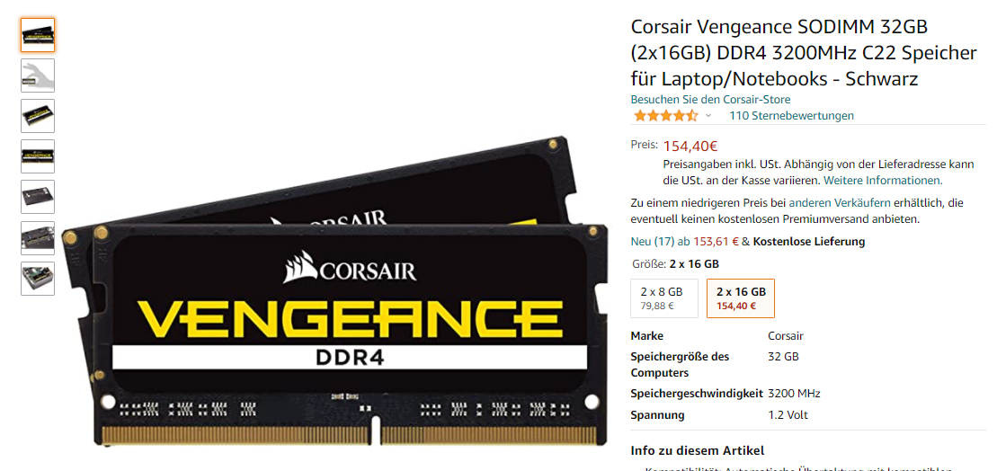Show the fourth thumbnail, the front-facing Vengeance module
Screen dimensions: 997x471
38,156
